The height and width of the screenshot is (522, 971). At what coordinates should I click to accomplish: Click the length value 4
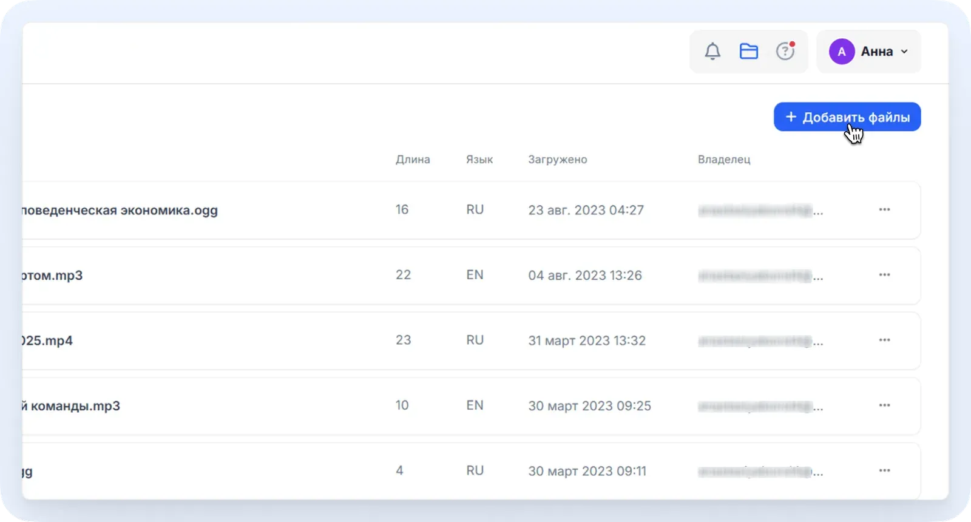399,470
